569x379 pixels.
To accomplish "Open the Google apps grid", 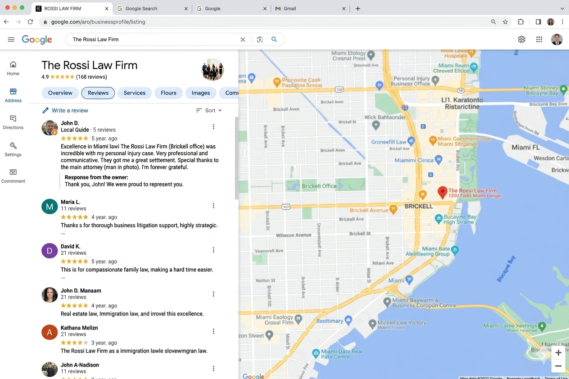I will tap(539, 40).
